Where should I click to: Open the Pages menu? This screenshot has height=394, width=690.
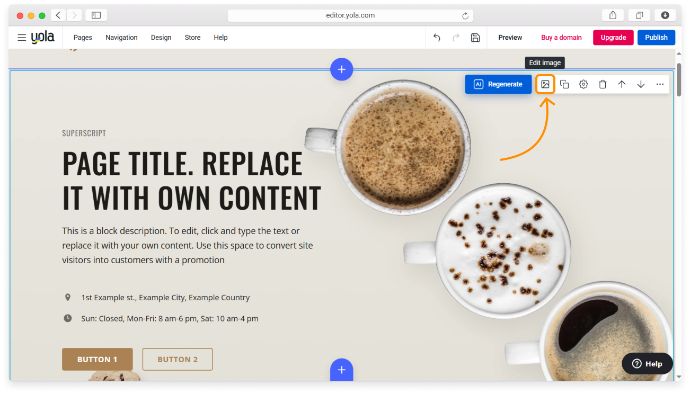coord(83,38)
